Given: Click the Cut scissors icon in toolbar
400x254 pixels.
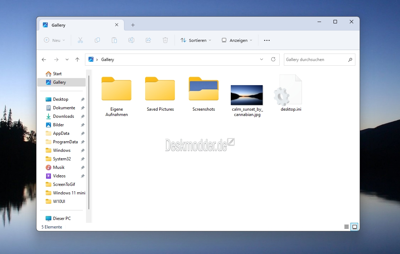Looking at the screenshot, I should coord(80,40).
